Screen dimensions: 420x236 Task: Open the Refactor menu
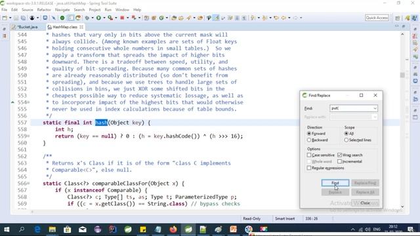[x=44, y=10]
